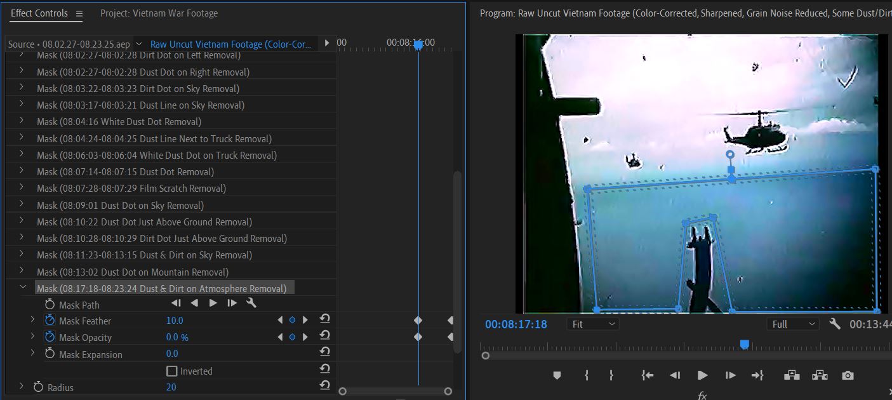The height and width of the screenshot is (400, 892).
Task: Click the Lift button
Action: tap(792, 375)
